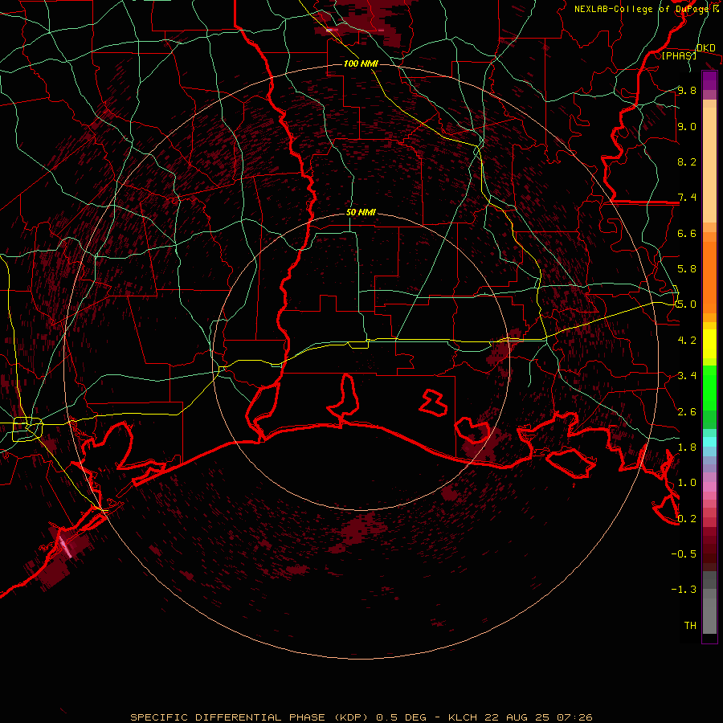
Task: Click the SPECIFIC DIFFERENTIAL PHASE caption text
Action: 226,717
